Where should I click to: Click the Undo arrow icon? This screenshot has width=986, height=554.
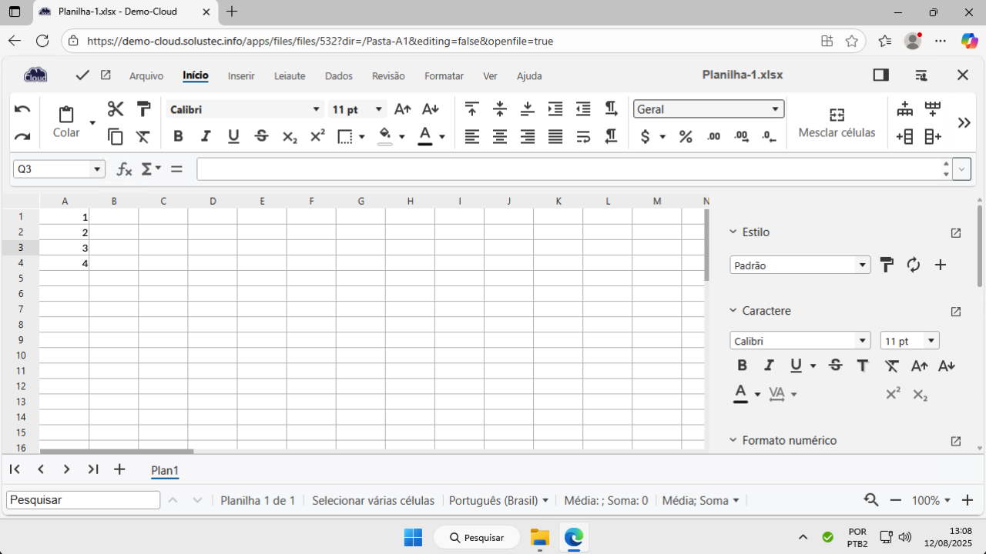pos(22,109)
